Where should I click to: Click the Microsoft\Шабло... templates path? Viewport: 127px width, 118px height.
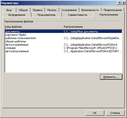coord(92,38)
